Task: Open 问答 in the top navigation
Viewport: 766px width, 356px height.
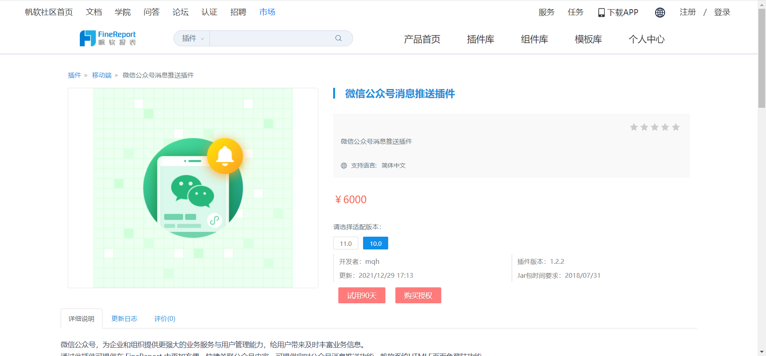Action: pos(152,12)
